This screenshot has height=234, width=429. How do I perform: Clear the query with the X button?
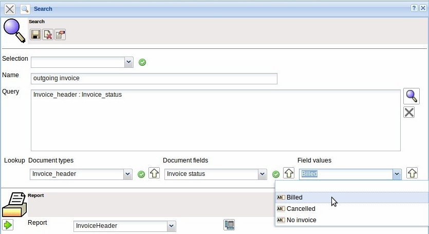pyautogui.click(x=409, y=112)
